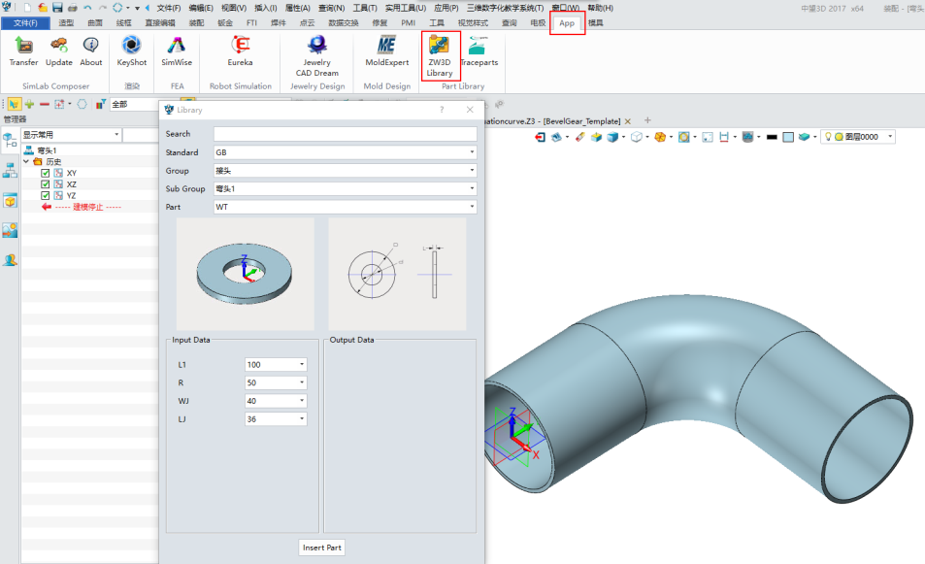
Task: Uncheck the YZ plane checkbox
Action: click(x=46, y=195)
